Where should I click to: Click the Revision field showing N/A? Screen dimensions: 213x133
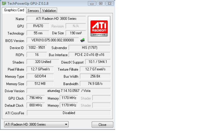[x=76, y=26]
